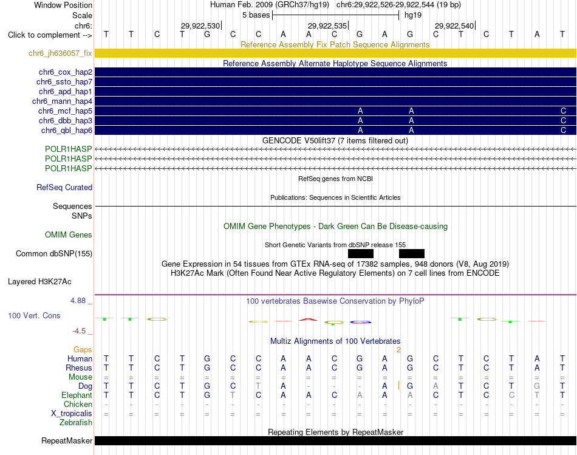Click the second POLR1HASP transcript arrow line

(x=335, y=159)
